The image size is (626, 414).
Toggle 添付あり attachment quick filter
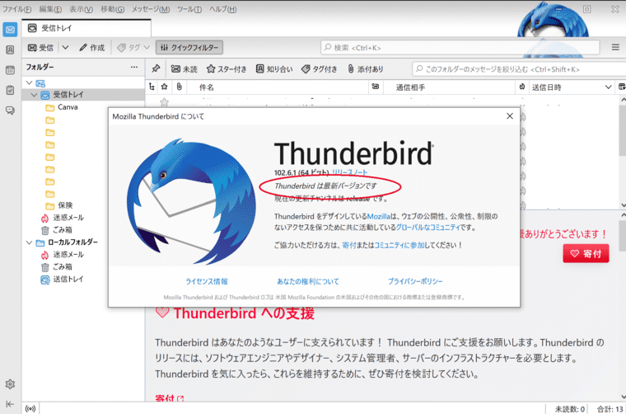(365, 69)
